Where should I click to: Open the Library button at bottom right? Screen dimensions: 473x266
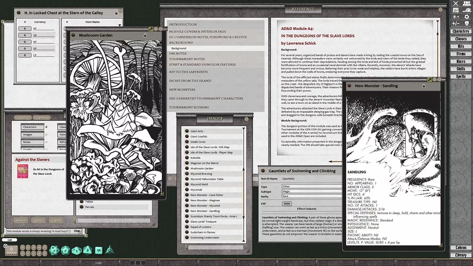point(461,255)
